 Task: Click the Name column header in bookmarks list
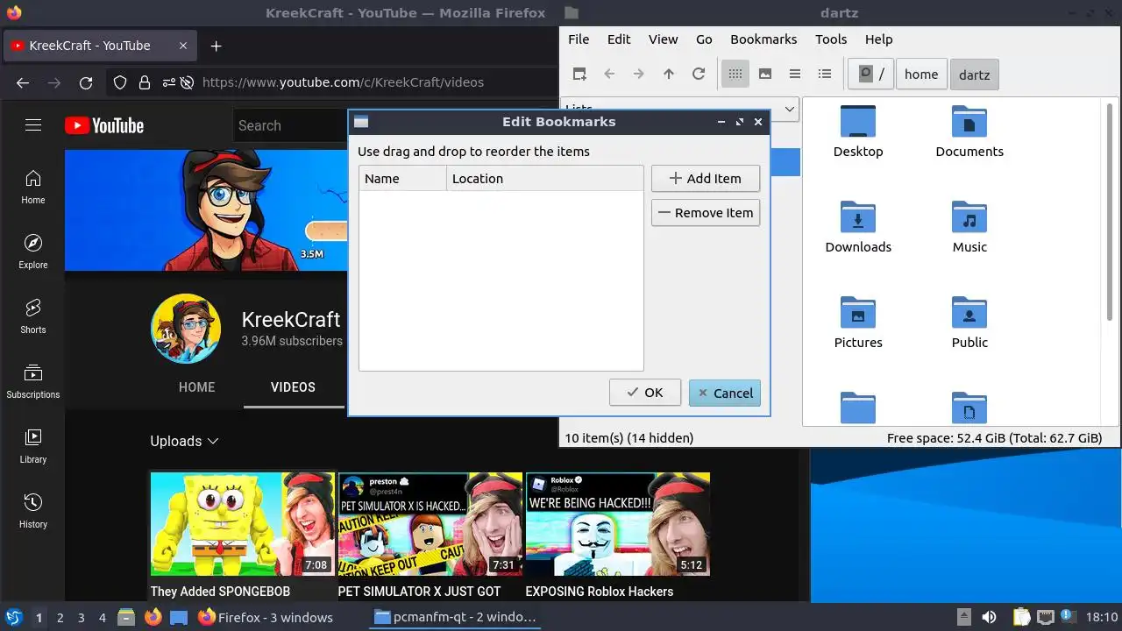tap(402, 179)
